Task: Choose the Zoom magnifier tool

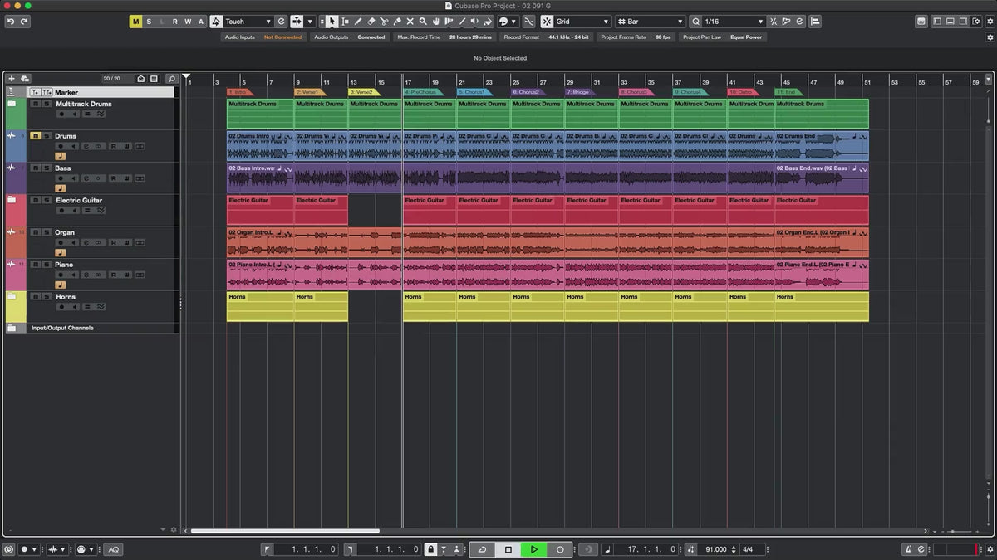Action: (423, 22)
